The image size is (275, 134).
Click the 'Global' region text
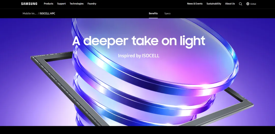pos(253,4)
